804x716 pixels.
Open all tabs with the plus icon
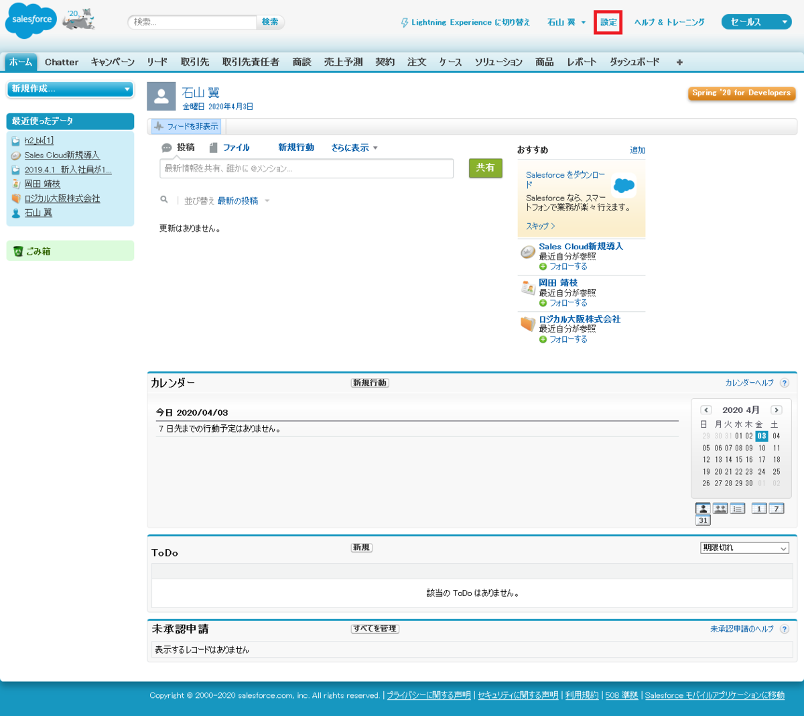(679, 62)
